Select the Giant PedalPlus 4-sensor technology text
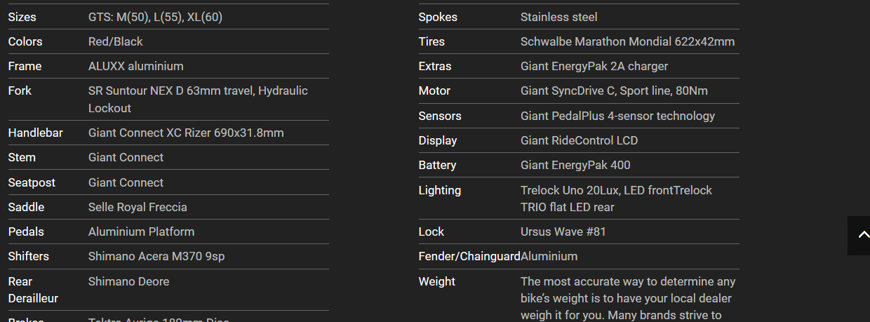This screenshot has width=870, height=322. (617, 116)
